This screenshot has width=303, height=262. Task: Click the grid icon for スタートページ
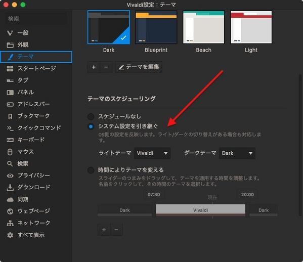point(10,69)
